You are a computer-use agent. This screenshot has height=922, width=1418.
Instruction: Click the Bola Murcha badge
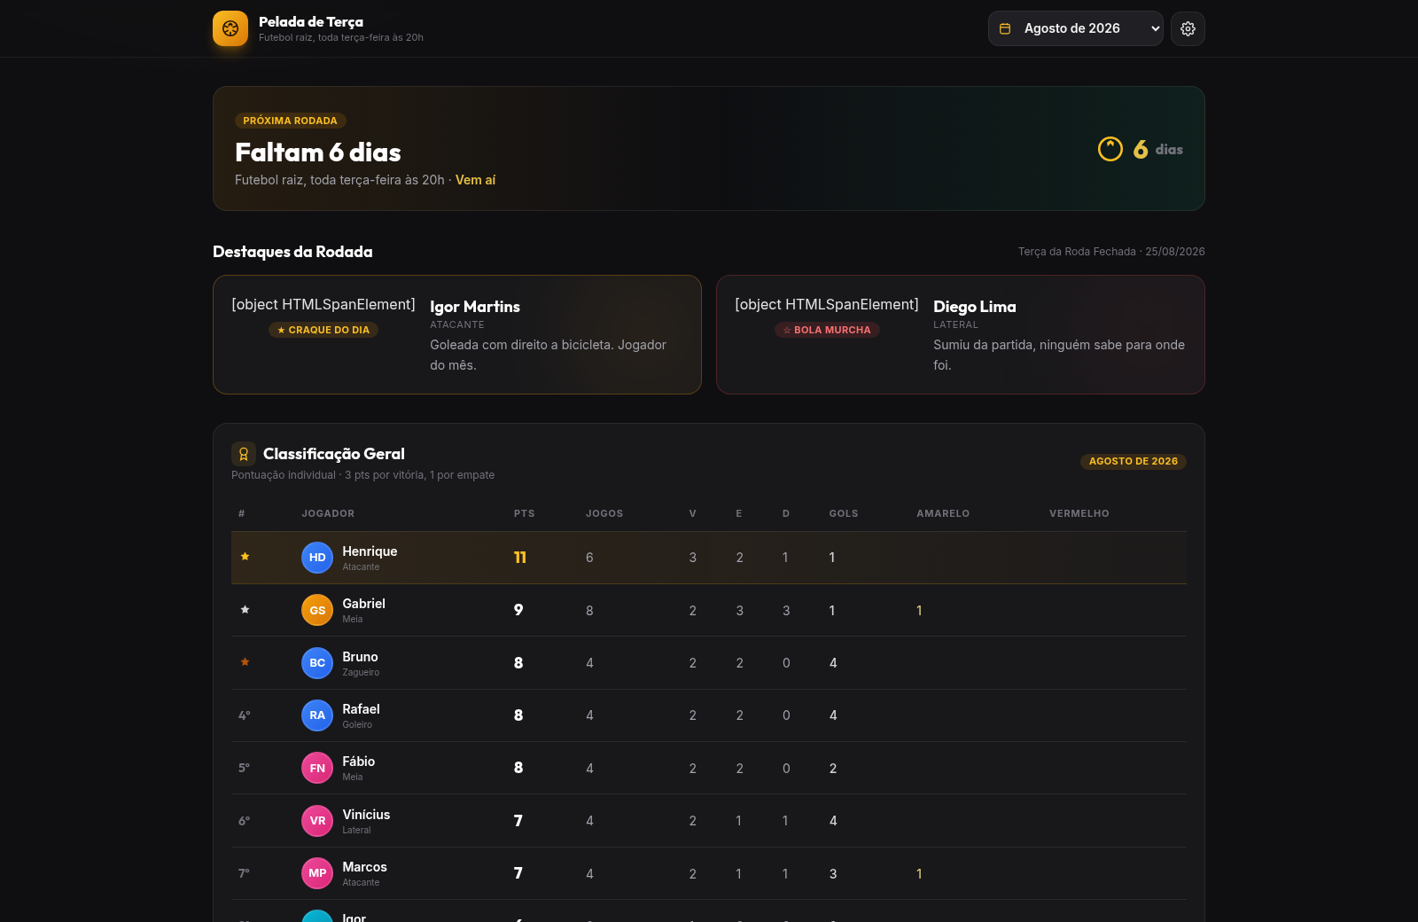click(x=827, y=330)
